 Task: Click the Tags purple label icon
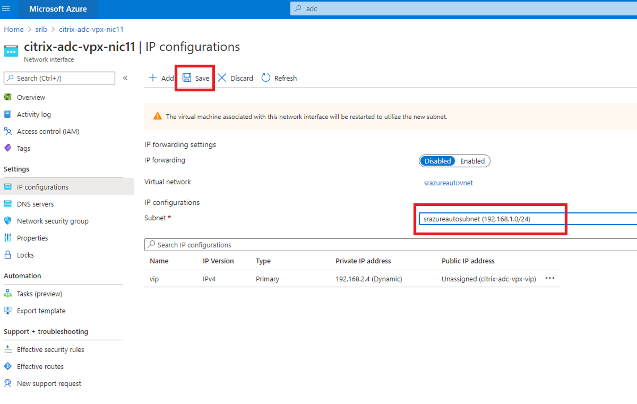(8, 148)
